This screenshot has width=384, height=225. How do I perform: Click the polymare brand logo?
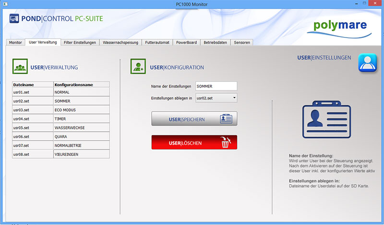[339, 26]
